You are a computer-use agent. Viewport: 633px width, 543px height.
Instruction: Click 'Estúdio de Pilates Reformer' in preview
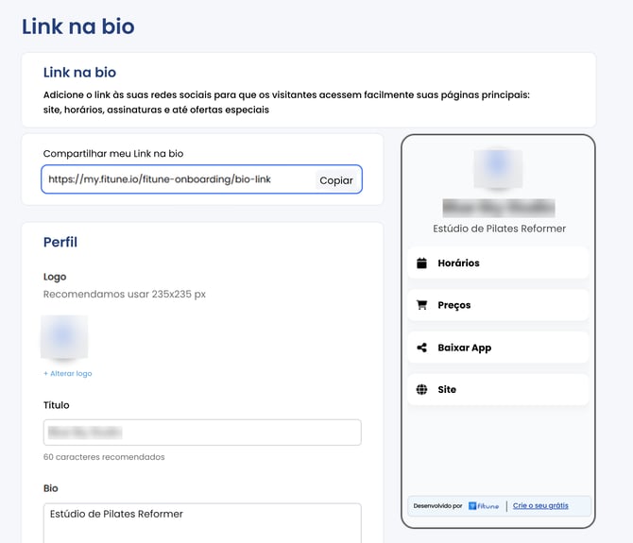pyautogui.click(x=499, y=229)
